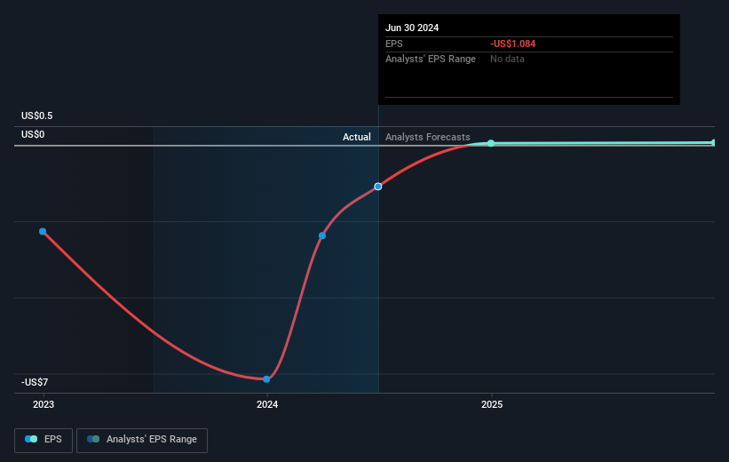
Task: Toggle the EPS legend series
Action: point(44,440)
